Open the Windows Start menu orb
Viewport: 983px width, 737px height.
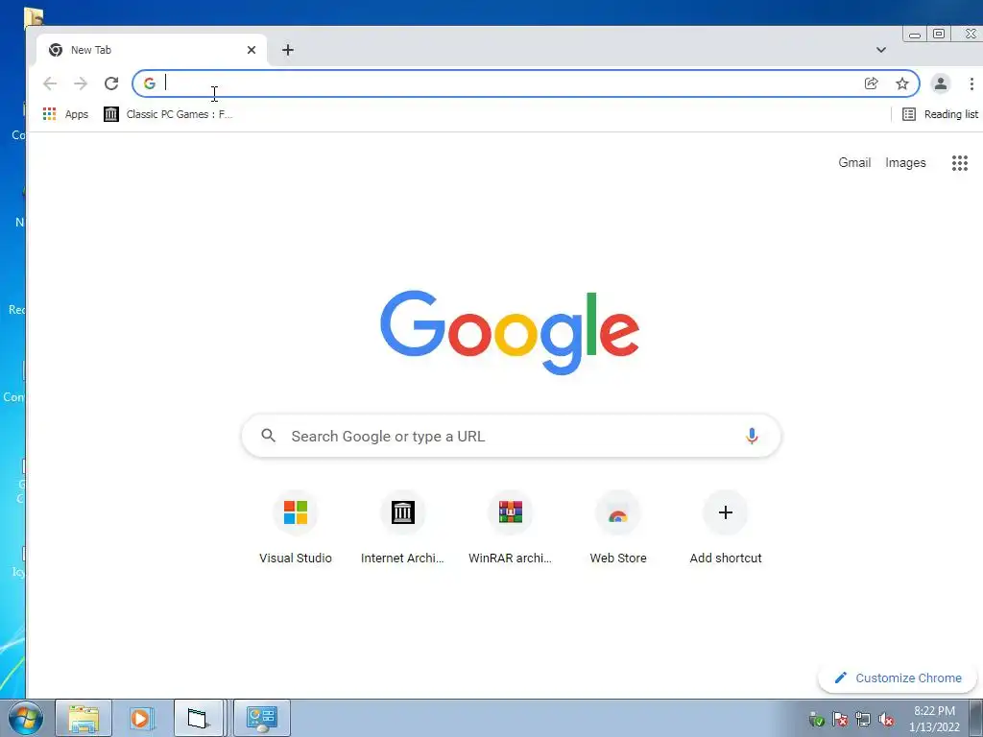coord(25,718)
